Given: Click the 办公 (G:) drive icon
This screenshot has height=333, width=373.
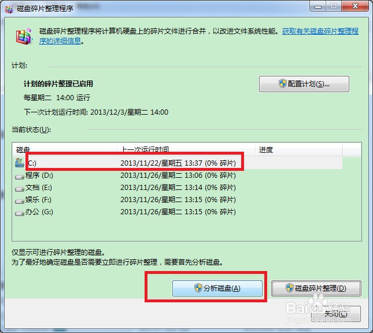Looking at the screenshot, I should (x=20, y=213).
